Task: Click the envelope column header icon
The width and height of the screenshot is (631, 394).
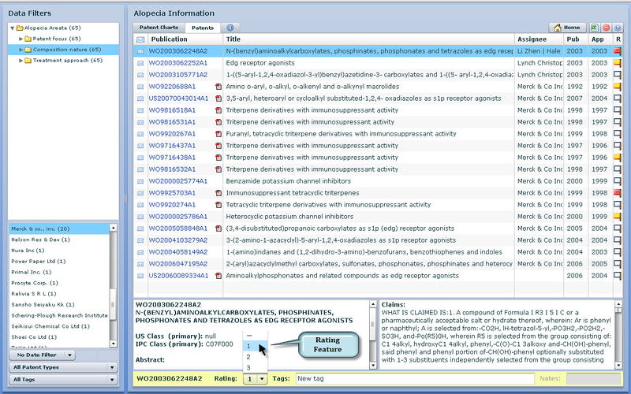Action: (140, 39)
